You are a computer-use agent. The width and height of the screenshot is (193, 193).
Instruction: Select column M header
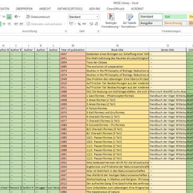[x=73, y=45]
